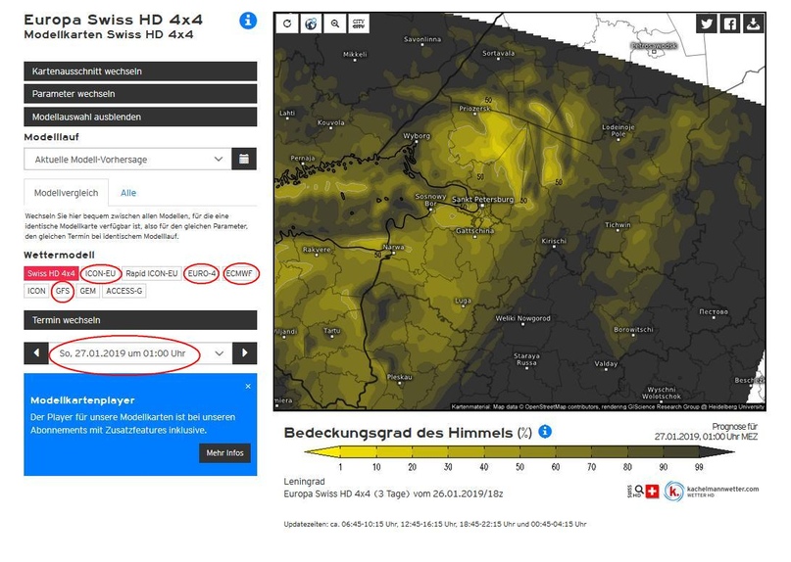Open Parameter wechseln
Viewport: 791px width, 562px height.
pyautogui.click(x=140, y=94)
